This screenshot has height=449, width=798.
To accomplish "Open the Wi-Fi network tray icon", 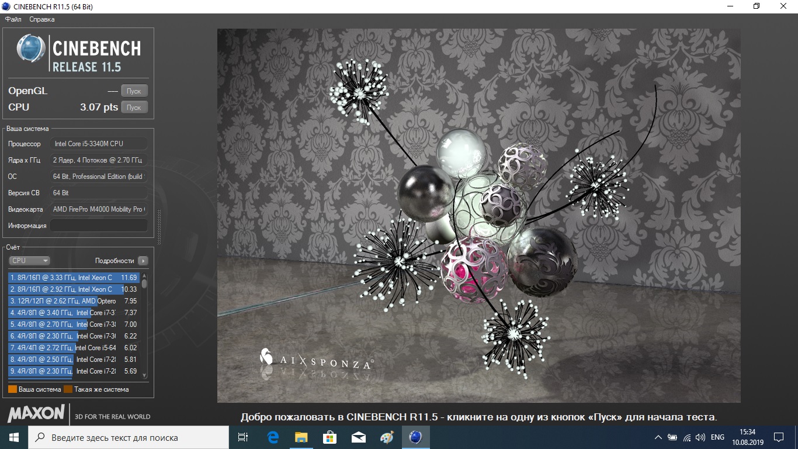I will [687, 437].
